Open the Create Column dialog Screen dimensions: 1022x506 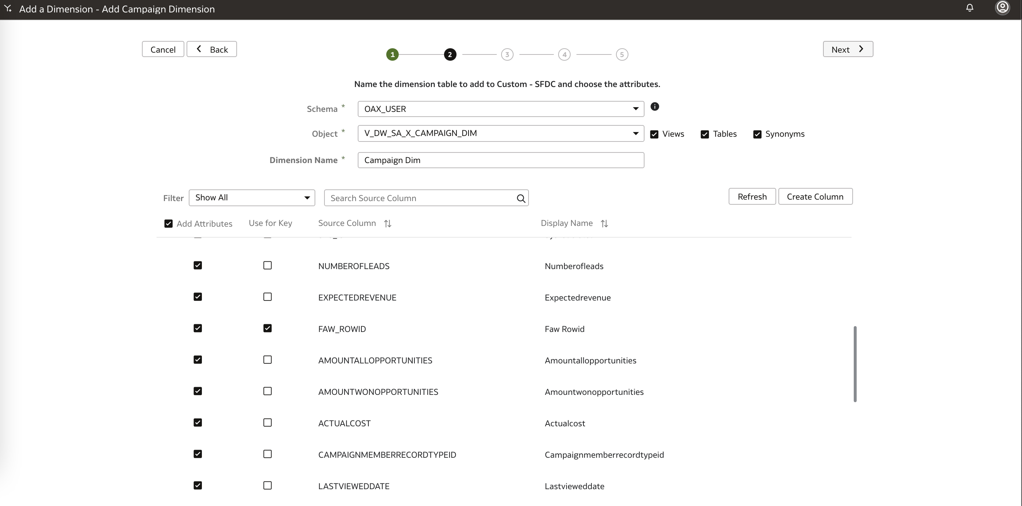click(x=815, y=196)
